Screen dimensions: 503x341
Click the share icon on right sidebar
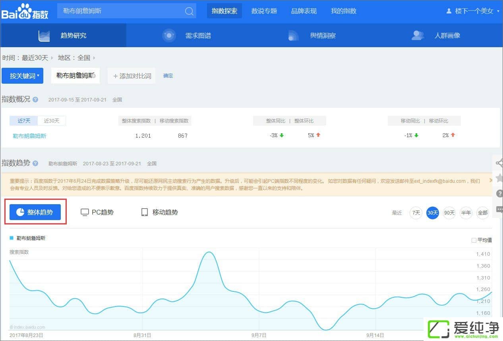pos(499,163)
